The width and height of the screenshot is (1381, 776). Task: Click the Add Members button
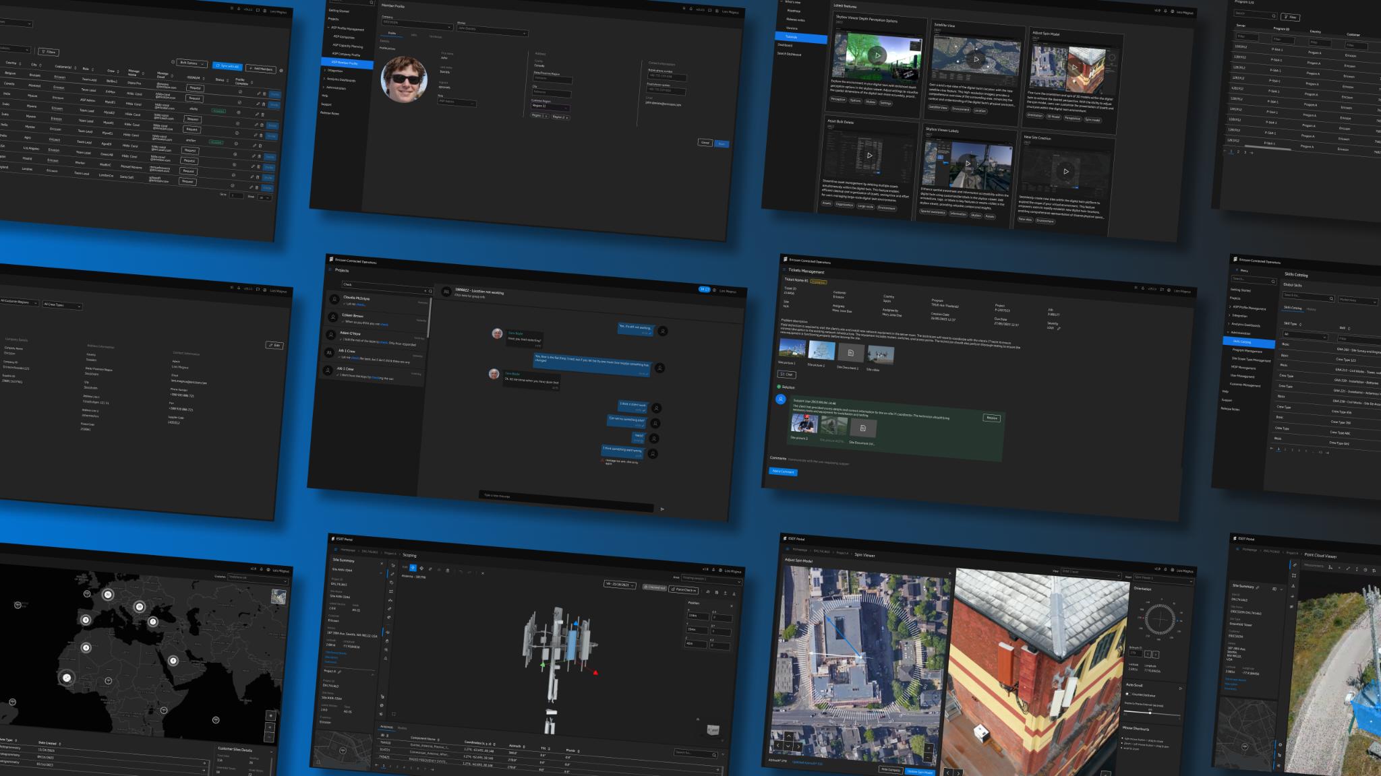[x=260, y=69]
